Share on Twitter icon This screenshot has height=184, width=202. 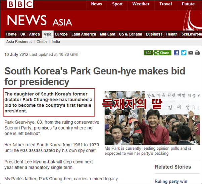[x=184, y=53]
